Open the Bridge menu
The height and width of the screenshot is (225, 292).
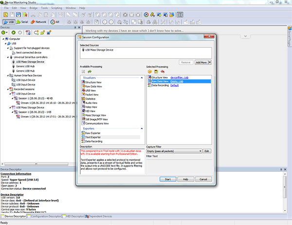click(x=34, y=8)
